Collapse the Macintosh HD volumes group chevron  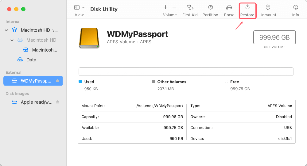6,30
